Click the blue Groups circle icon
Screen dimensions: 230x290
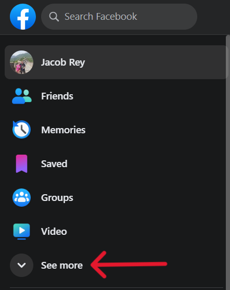coord(22,197)
